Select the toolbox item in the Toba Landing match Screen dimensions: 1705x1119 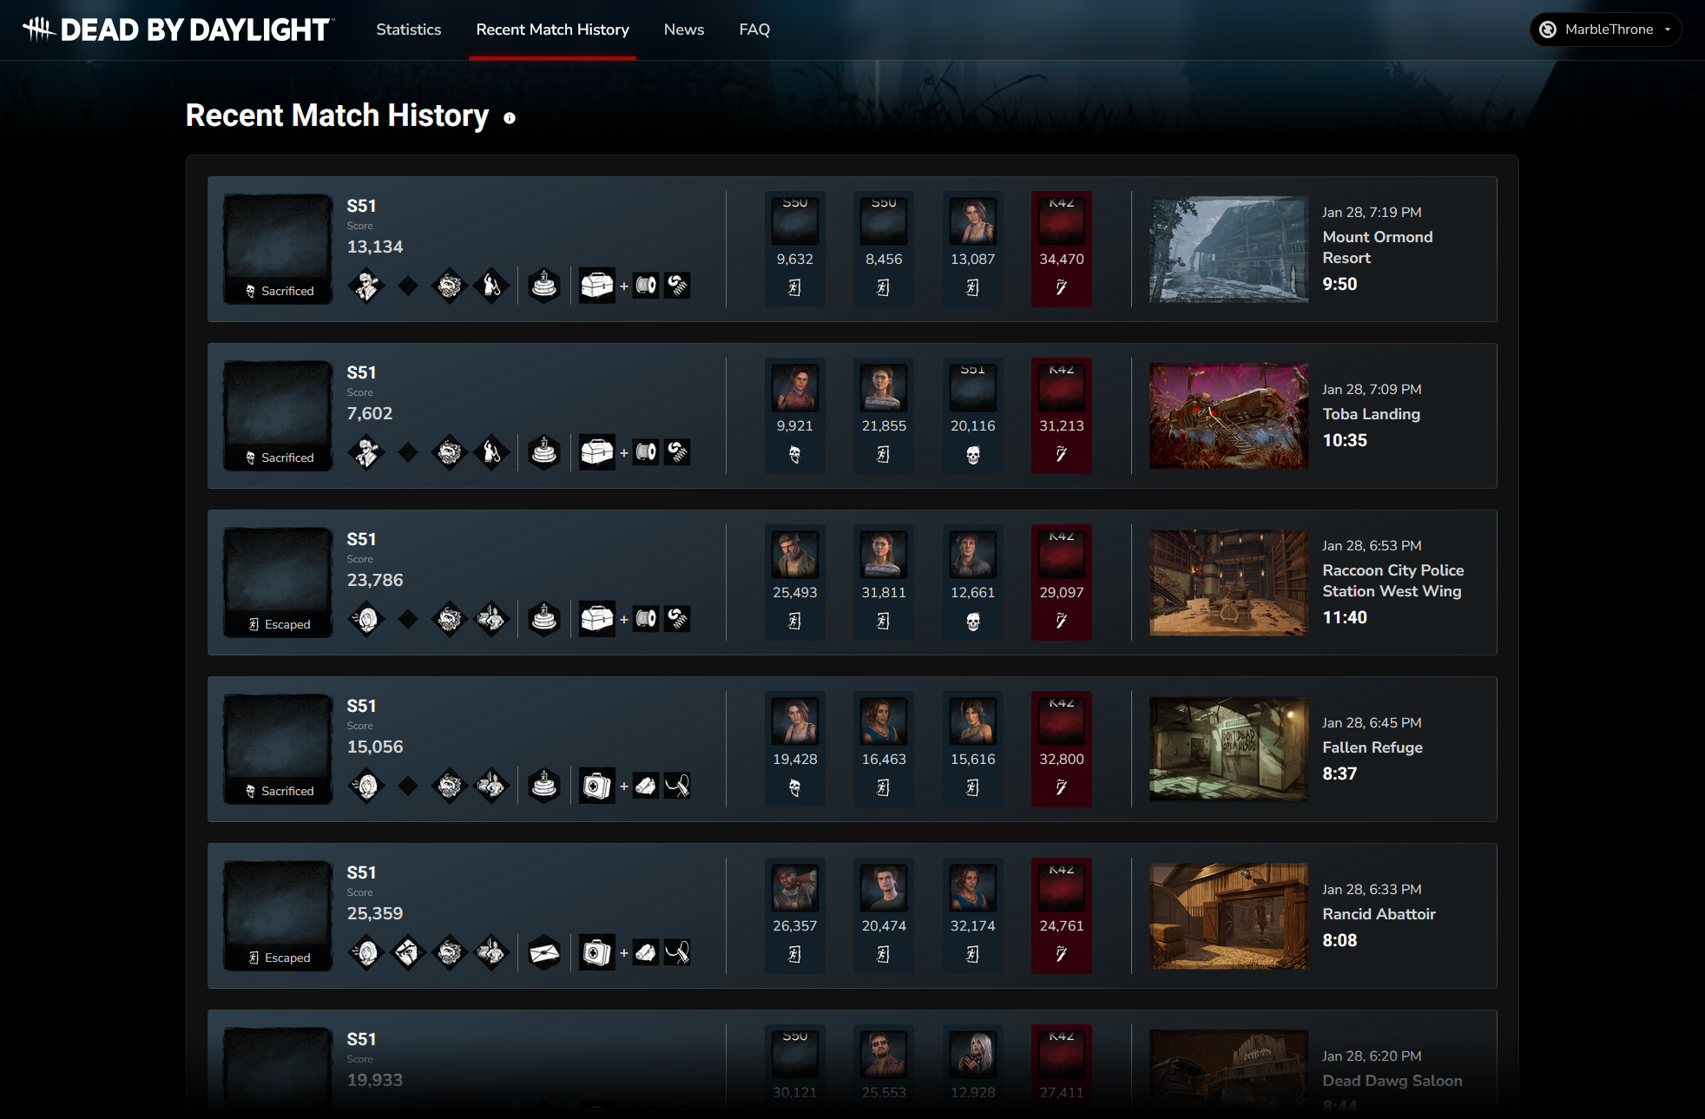[597, 451]
